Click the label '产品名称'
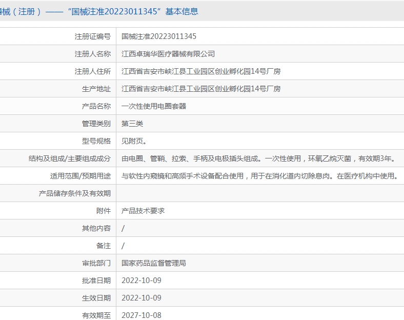404x320 pixels. (x=96, y=106)
